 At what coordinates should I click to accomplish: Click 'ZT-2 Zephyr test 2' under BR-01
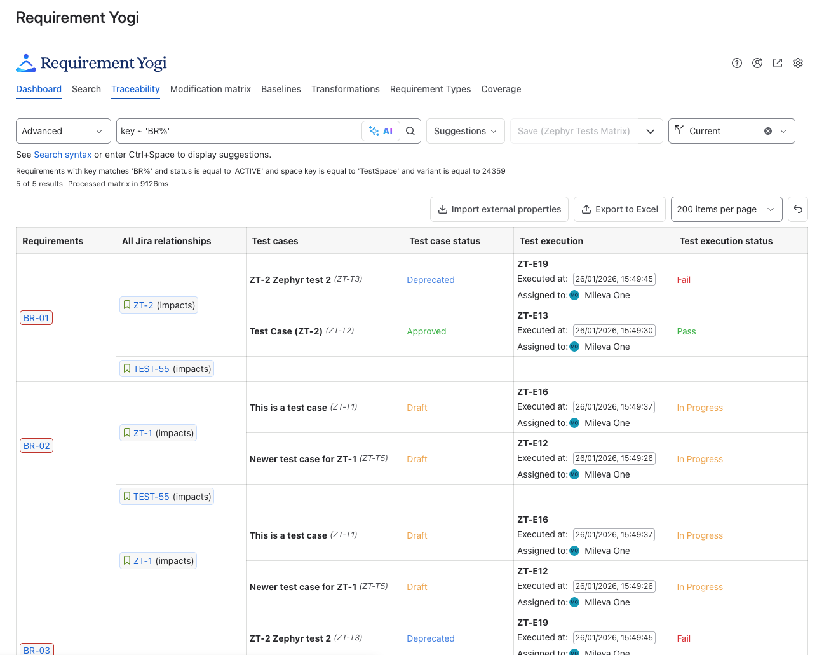click(290, 280)
